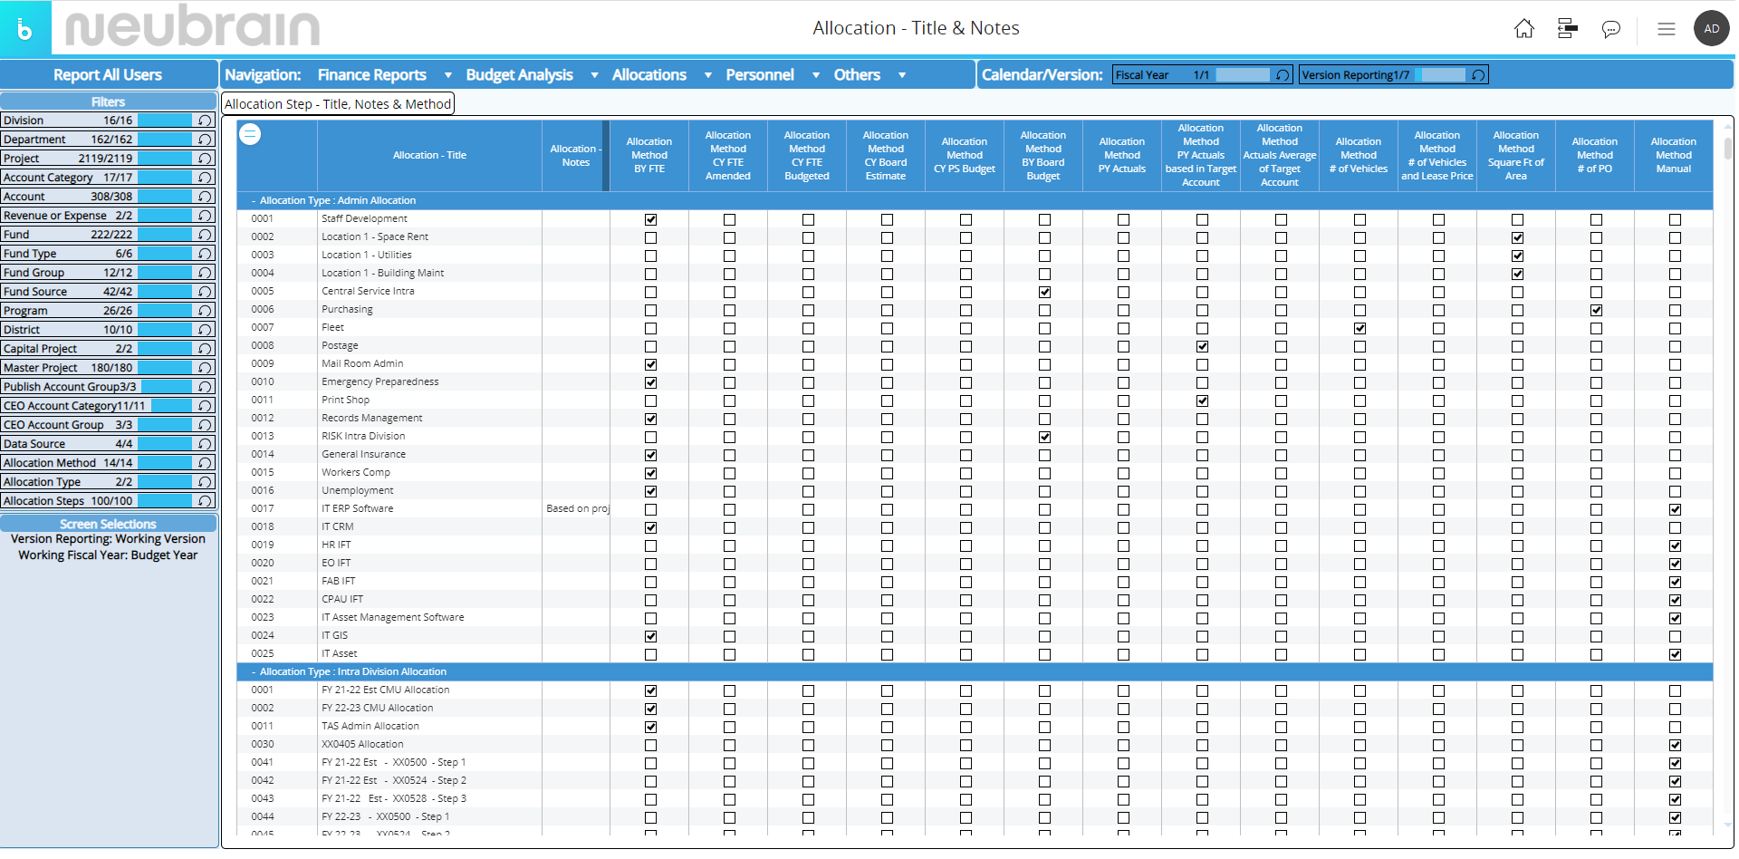Click the Department filter slider bar
The height and width of the screenshot is (859, 1739).
(x=164, y=140)
